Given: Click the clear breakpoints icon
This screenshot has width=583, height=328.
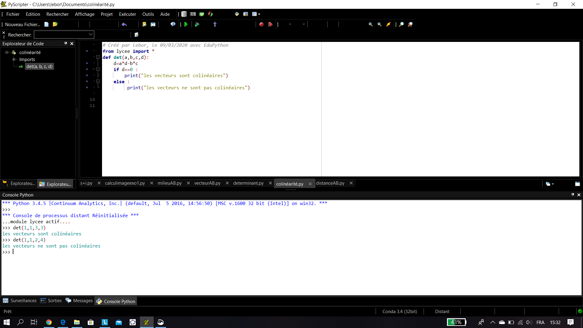Looking at the screenshot, I should point(270,24).
